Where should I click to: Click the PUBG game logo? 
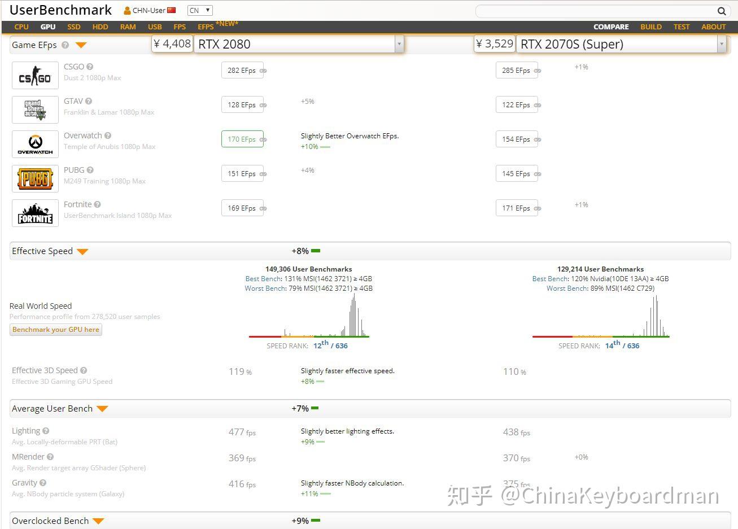point(35,178)
